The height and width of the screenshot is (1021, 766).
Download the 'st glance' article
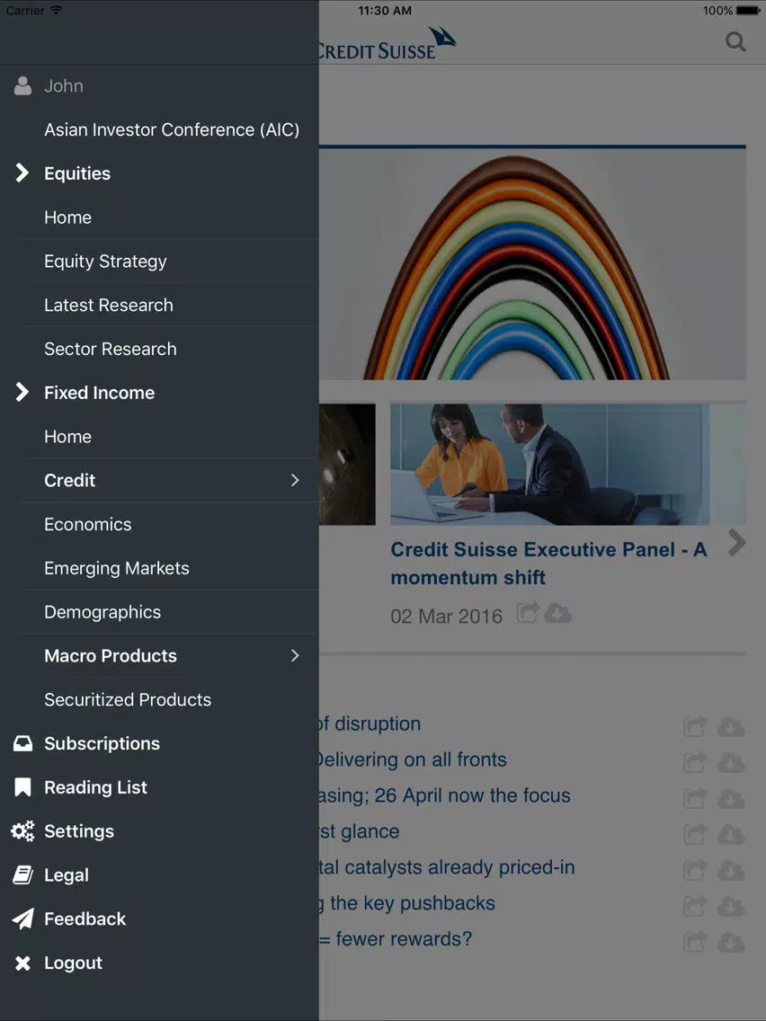click(x=731, y=834)
